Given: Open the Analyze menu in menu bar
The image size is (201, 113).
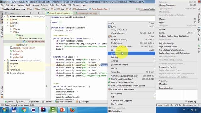Looking at the screenshot, I should point(35,5).
